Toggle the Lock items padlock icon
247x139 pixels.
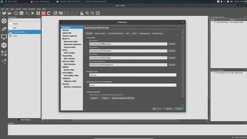point(82,13)
